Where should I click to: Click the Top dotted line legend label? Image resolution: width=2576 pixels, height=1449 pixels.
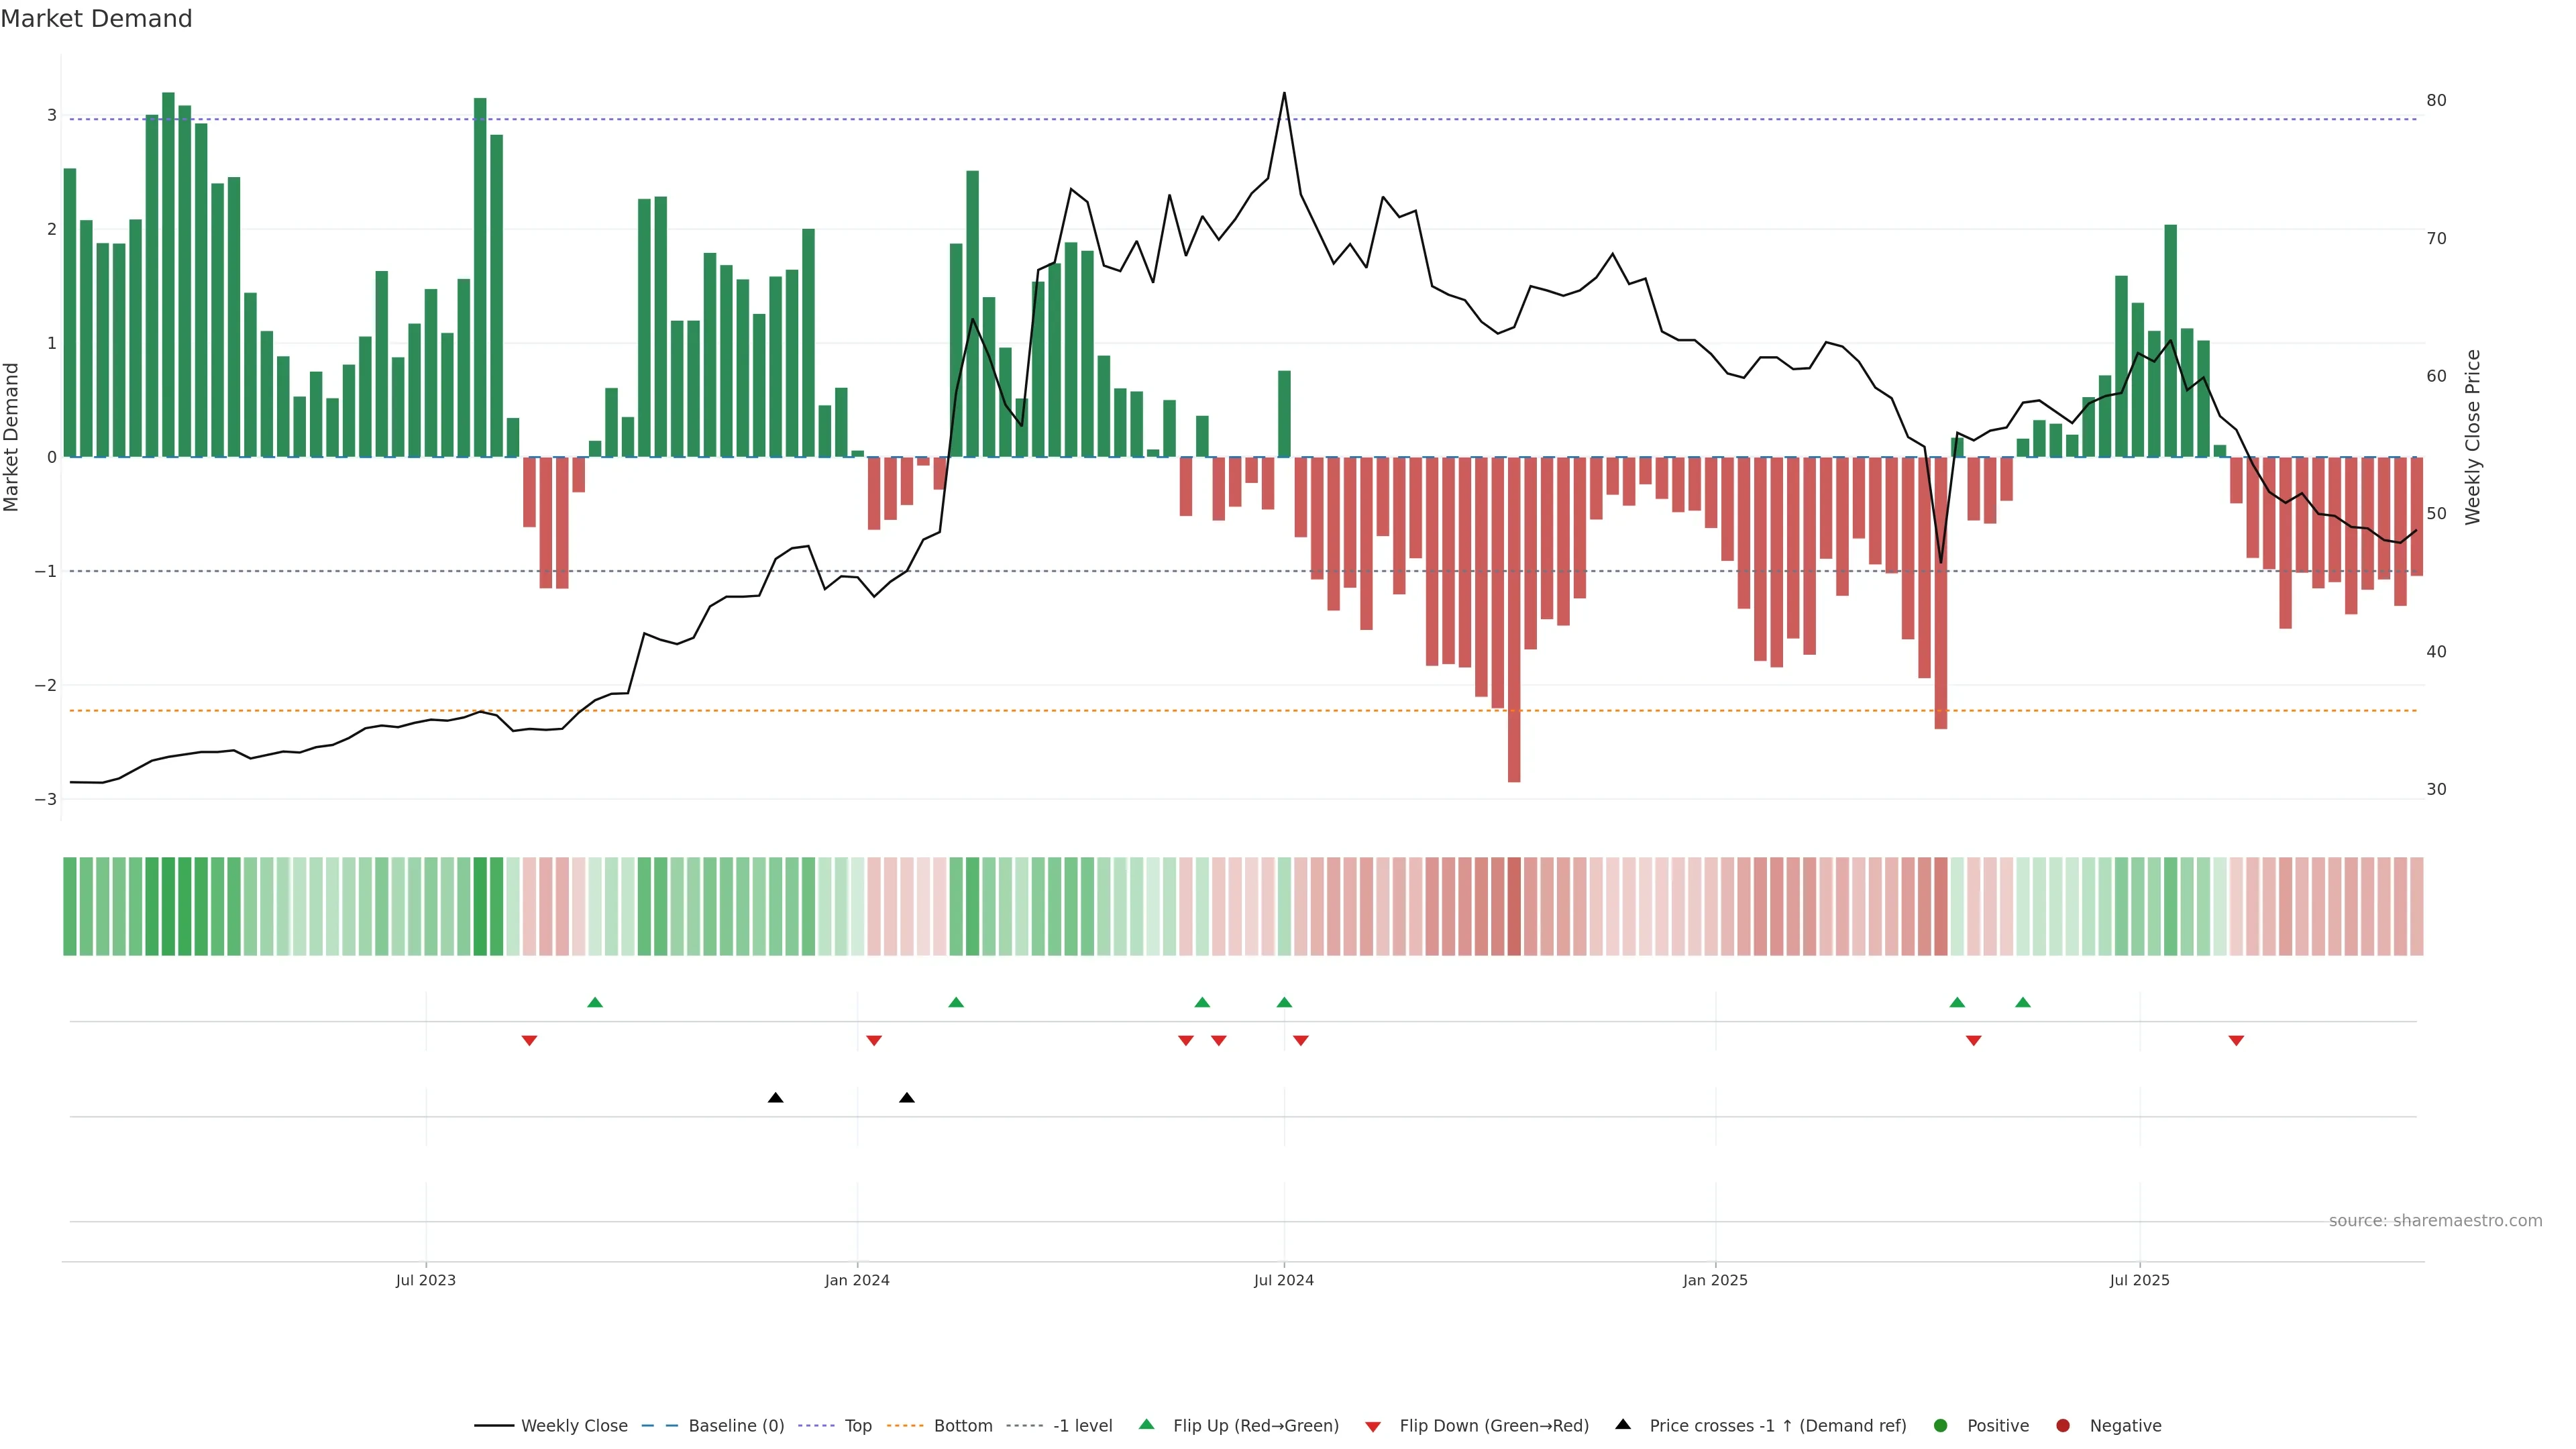[857, 1426]
